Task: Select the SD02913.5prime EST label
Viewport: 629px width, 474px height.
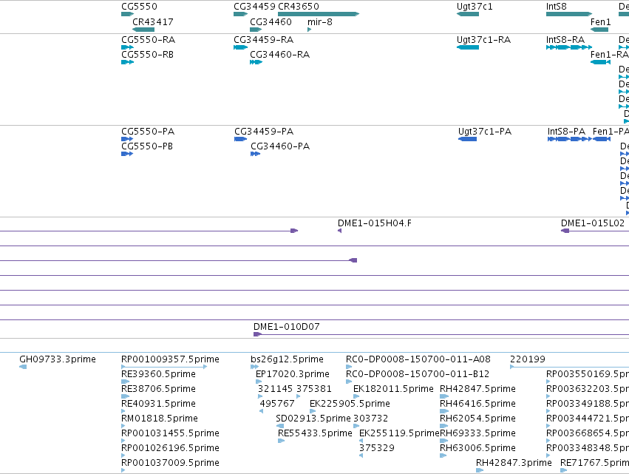Action: coord(313,419)
